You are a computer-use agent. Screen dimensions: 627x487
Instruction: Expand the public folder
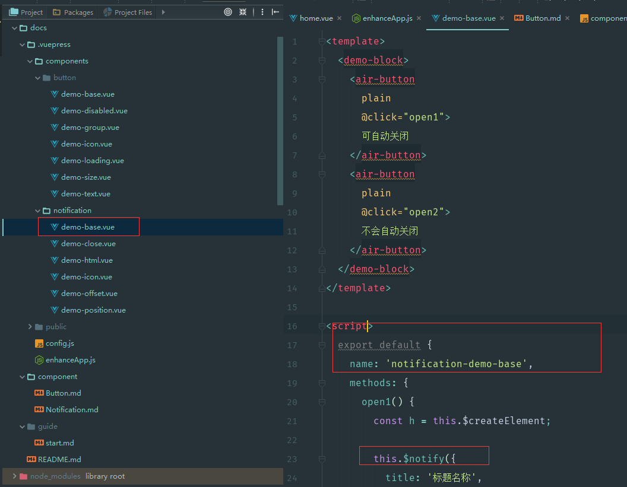(30, 327)
